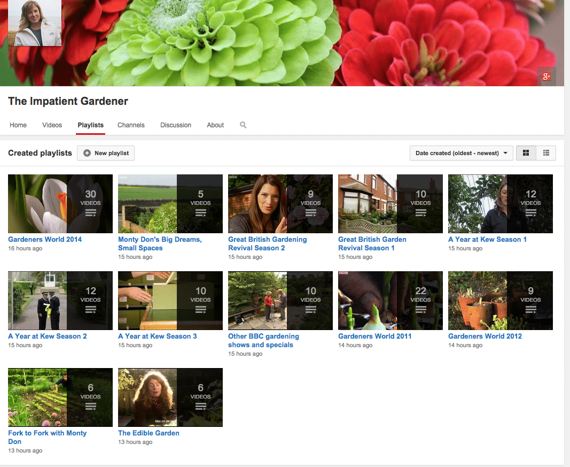Switch to grid view layout
Screen dimensions: 570x467
pos(526,153)
